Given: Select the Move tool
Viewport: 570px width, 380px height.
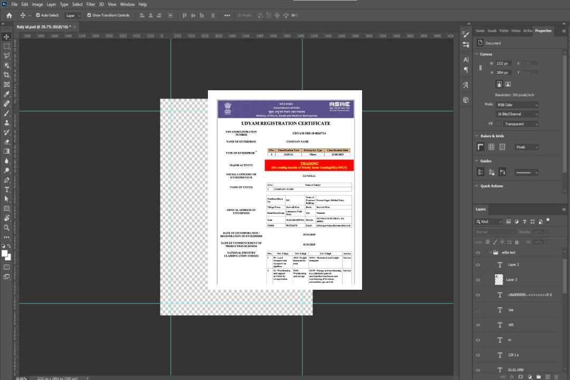Looking at the screenshot, I should [x=6, y=37].
